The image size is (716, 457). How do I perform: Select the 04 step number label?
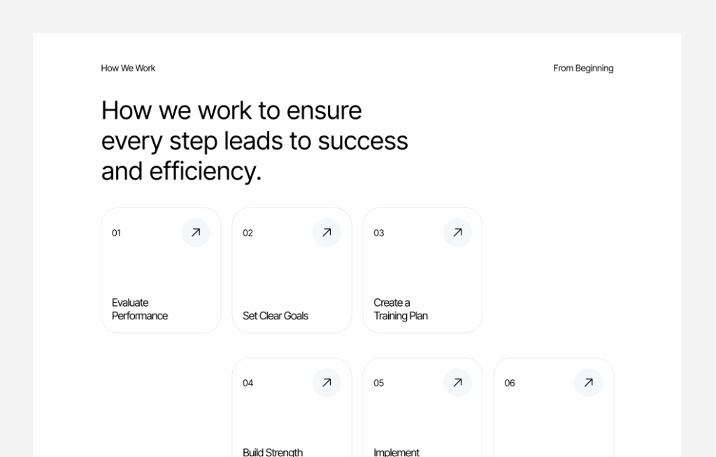pos(248,384)
